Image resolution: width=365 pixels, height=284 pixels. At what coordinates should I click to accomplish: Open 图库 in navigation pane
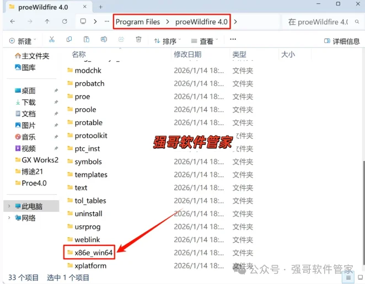[25, 67]
